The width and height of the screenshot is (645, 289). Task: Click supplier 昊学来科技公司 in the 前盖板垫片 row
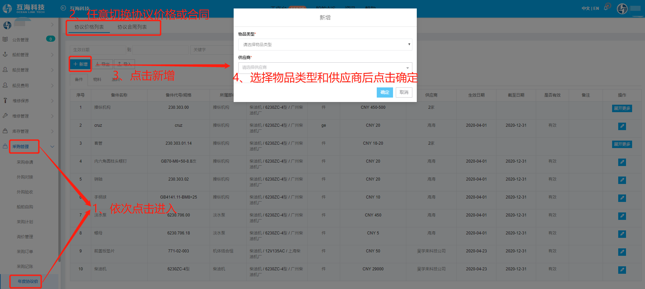pyautogui.click(x=431, y=251)
